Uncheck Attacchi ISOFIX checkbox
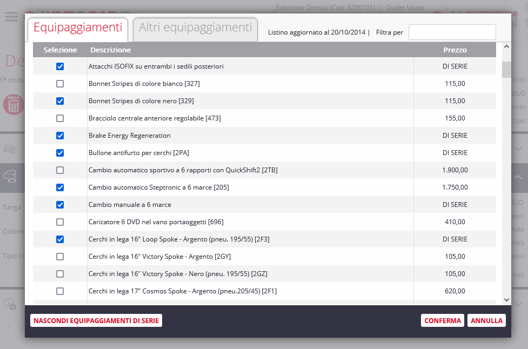This screenshot has width=528, height=349. click(60, 66)
